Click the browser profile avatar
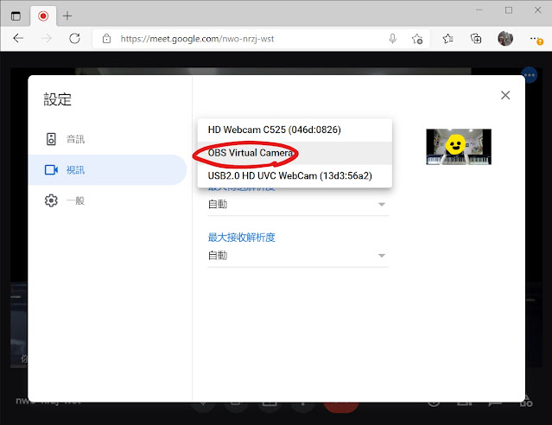The height and width of the screenshot is (425, 552). (x=505, y=38)
